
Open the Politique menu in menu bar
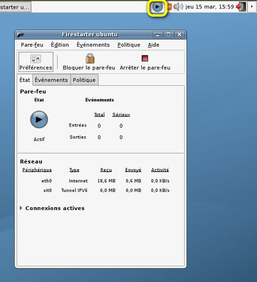point(128,45)
